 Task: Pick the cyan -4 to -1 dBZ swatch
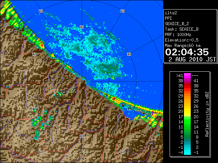[x=187, y=152]
